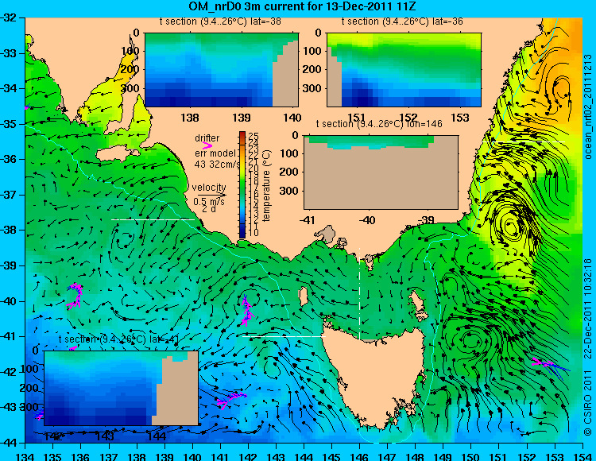Click the magenta drifter track west of Tasmania near 142E
Screen dimensions: 596x461
click(247, 311)
